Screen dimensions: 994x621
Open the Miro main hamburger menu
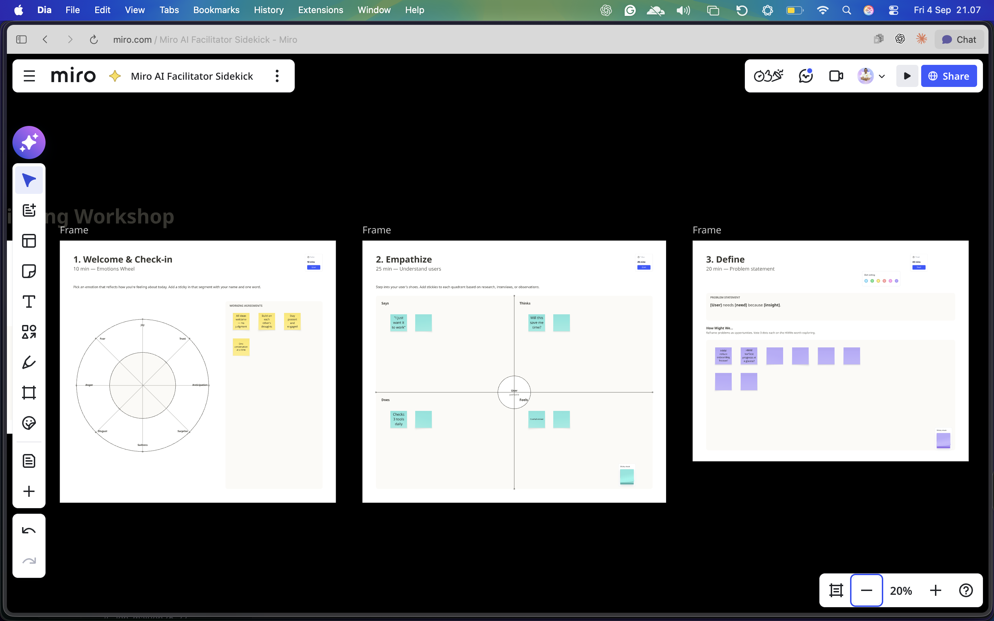29,76
